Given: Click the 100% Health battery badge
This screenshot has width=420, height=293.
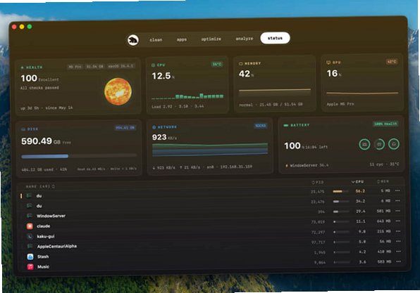Looking at the screenshot, I should [x=385, y=124].
